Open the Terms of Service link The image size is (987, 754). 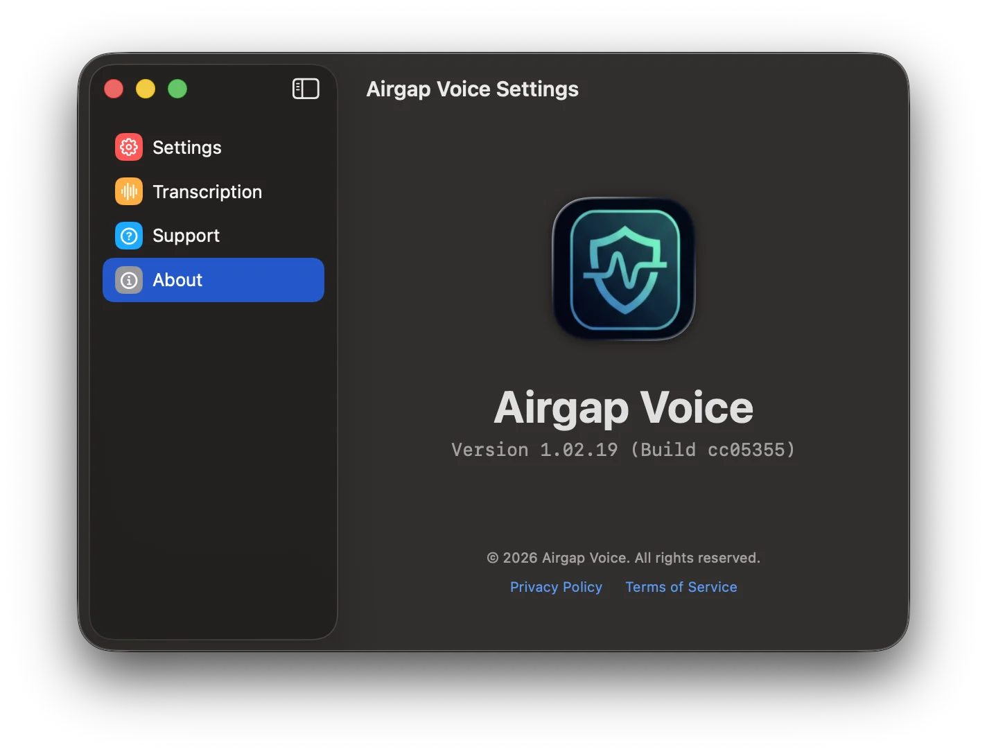click(x=681, y=587)
